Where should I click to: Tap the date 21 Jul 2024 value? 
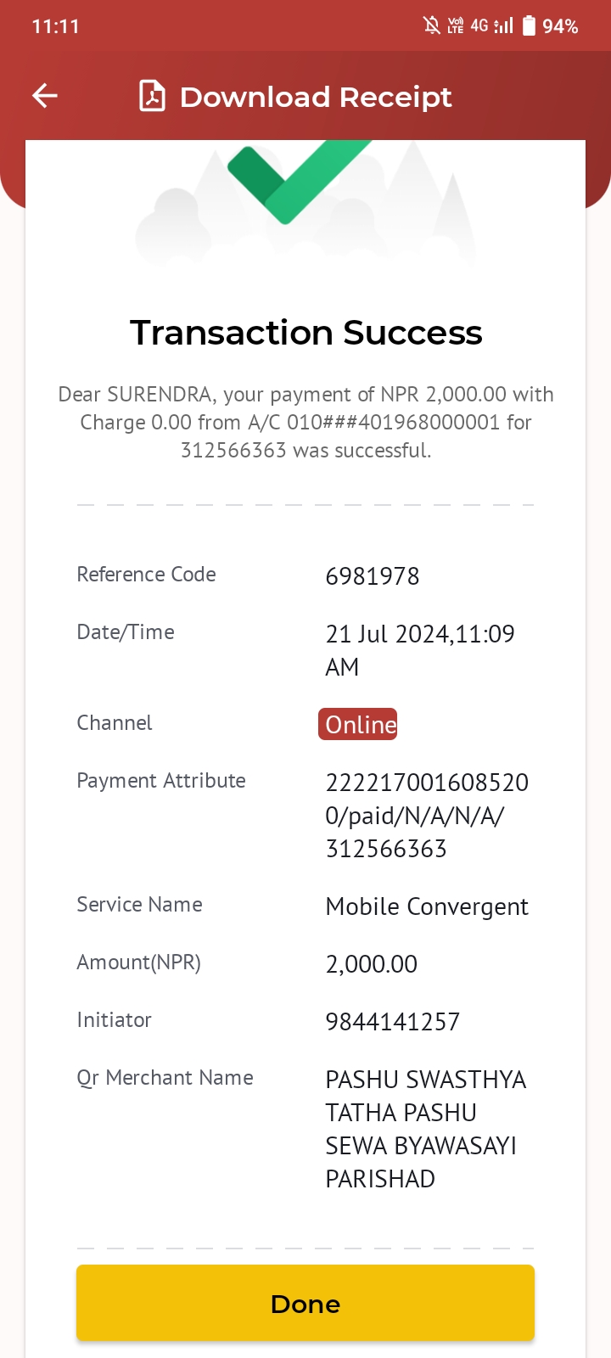(420, 650)
